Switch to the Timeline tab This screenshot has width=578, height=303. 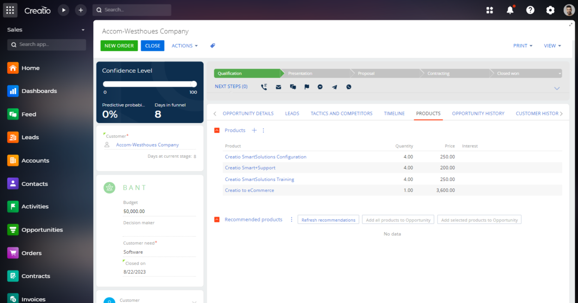(x=394, y=113)
